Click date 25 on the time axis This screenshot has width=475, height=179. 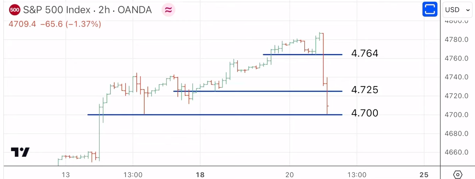click(424, 175)
